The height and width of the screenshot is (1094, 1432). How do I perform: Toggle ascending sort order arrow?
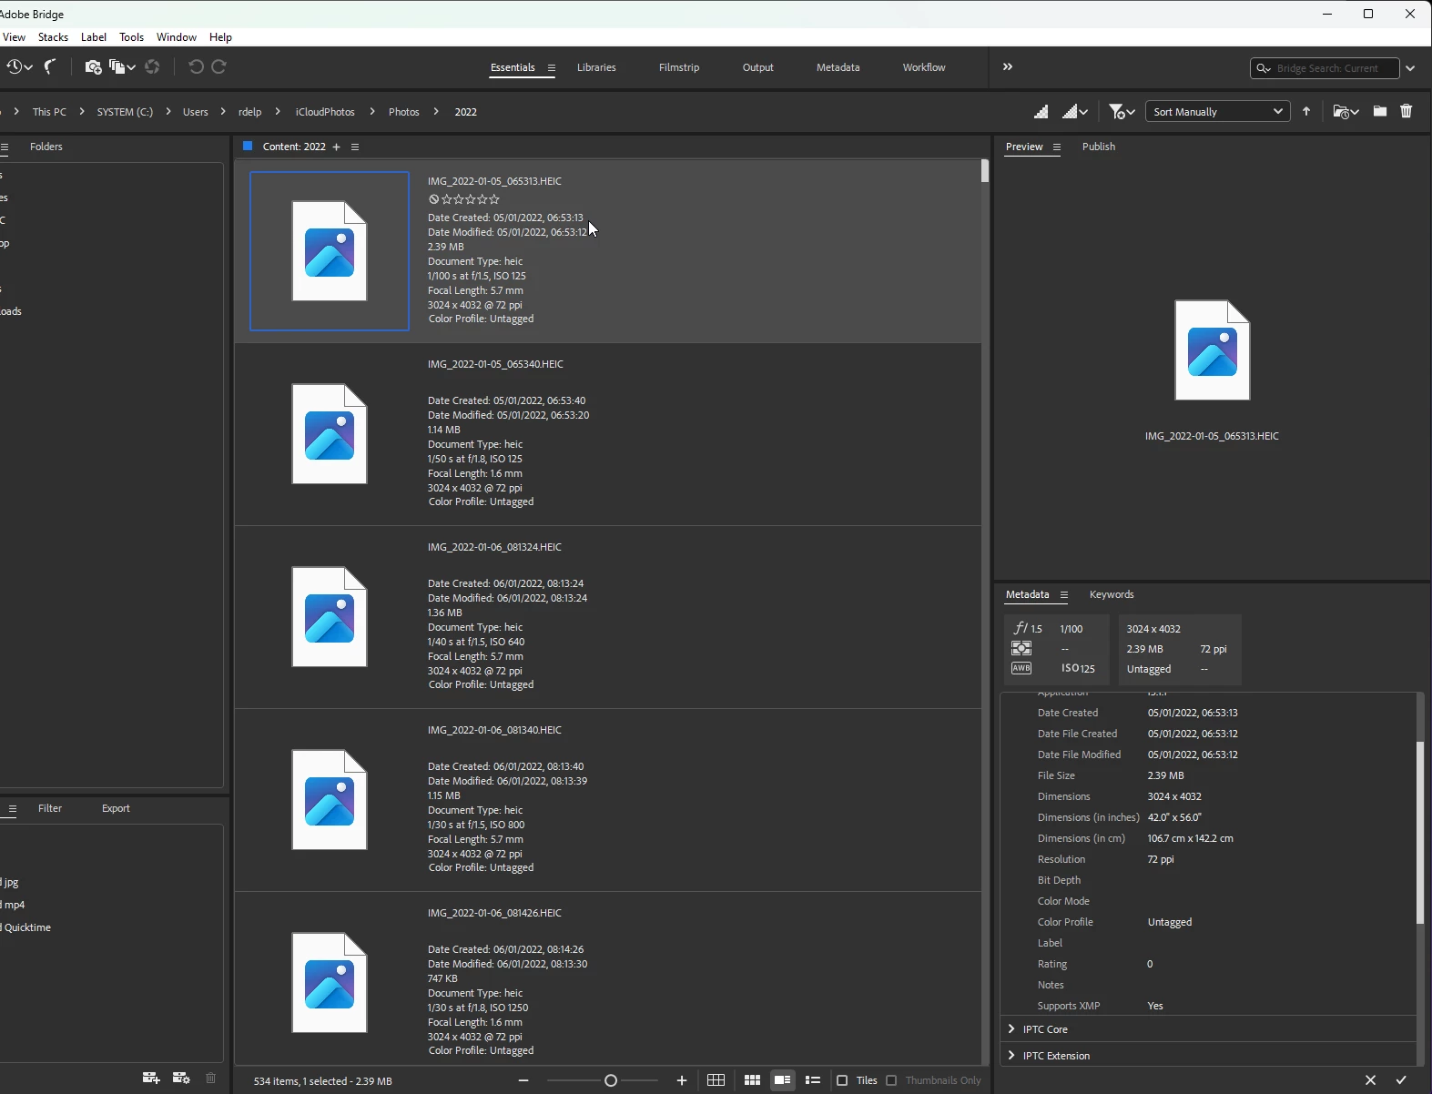[1306, 111]
